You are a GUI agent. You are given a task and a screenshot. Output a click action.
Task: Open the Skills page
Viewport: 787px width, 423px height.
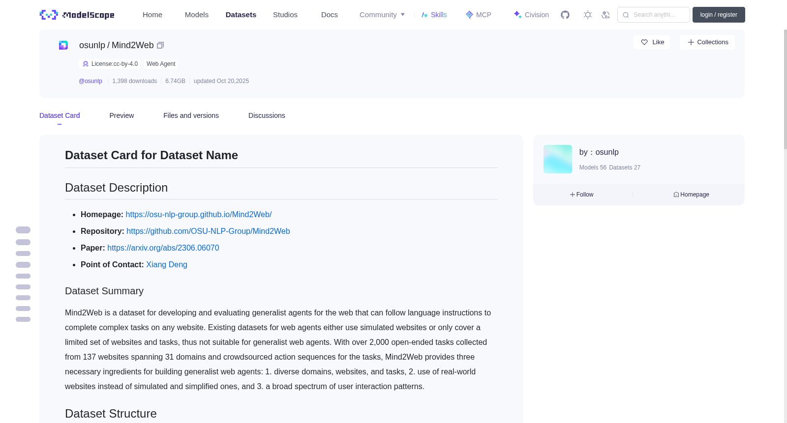pyautogui.click(x=434, y=15)
